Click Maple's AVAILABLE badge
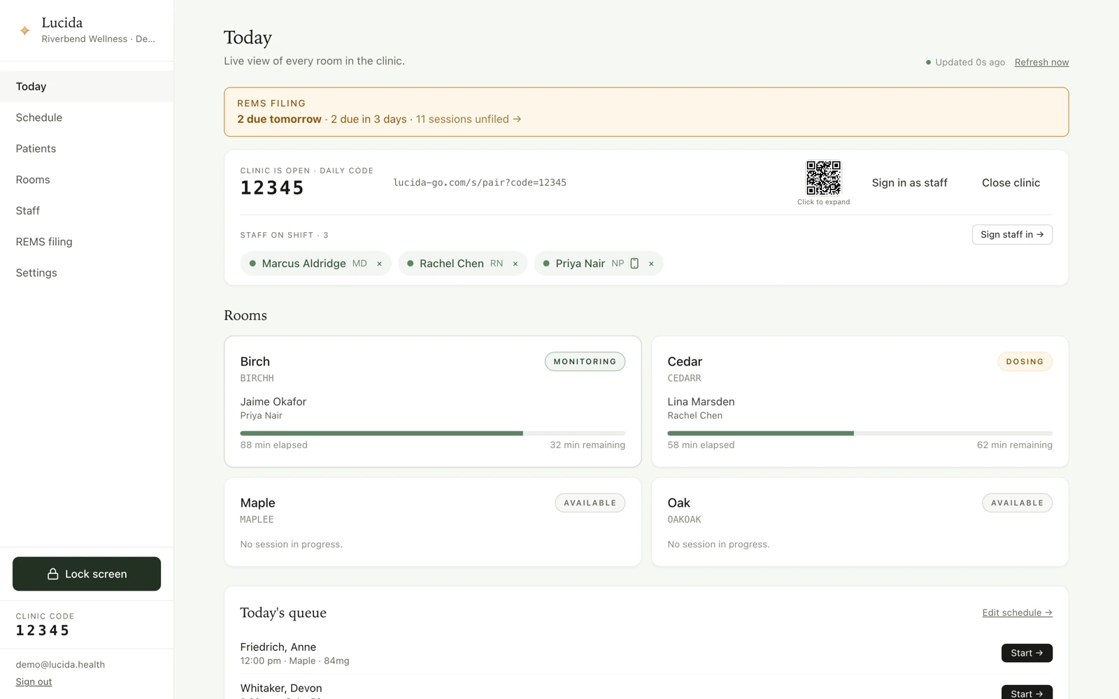 point(590,503)
